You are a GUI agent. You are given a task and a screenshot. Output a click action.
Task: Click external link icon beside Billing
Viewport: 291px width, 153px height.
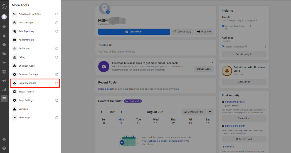[x=56, y=57]
